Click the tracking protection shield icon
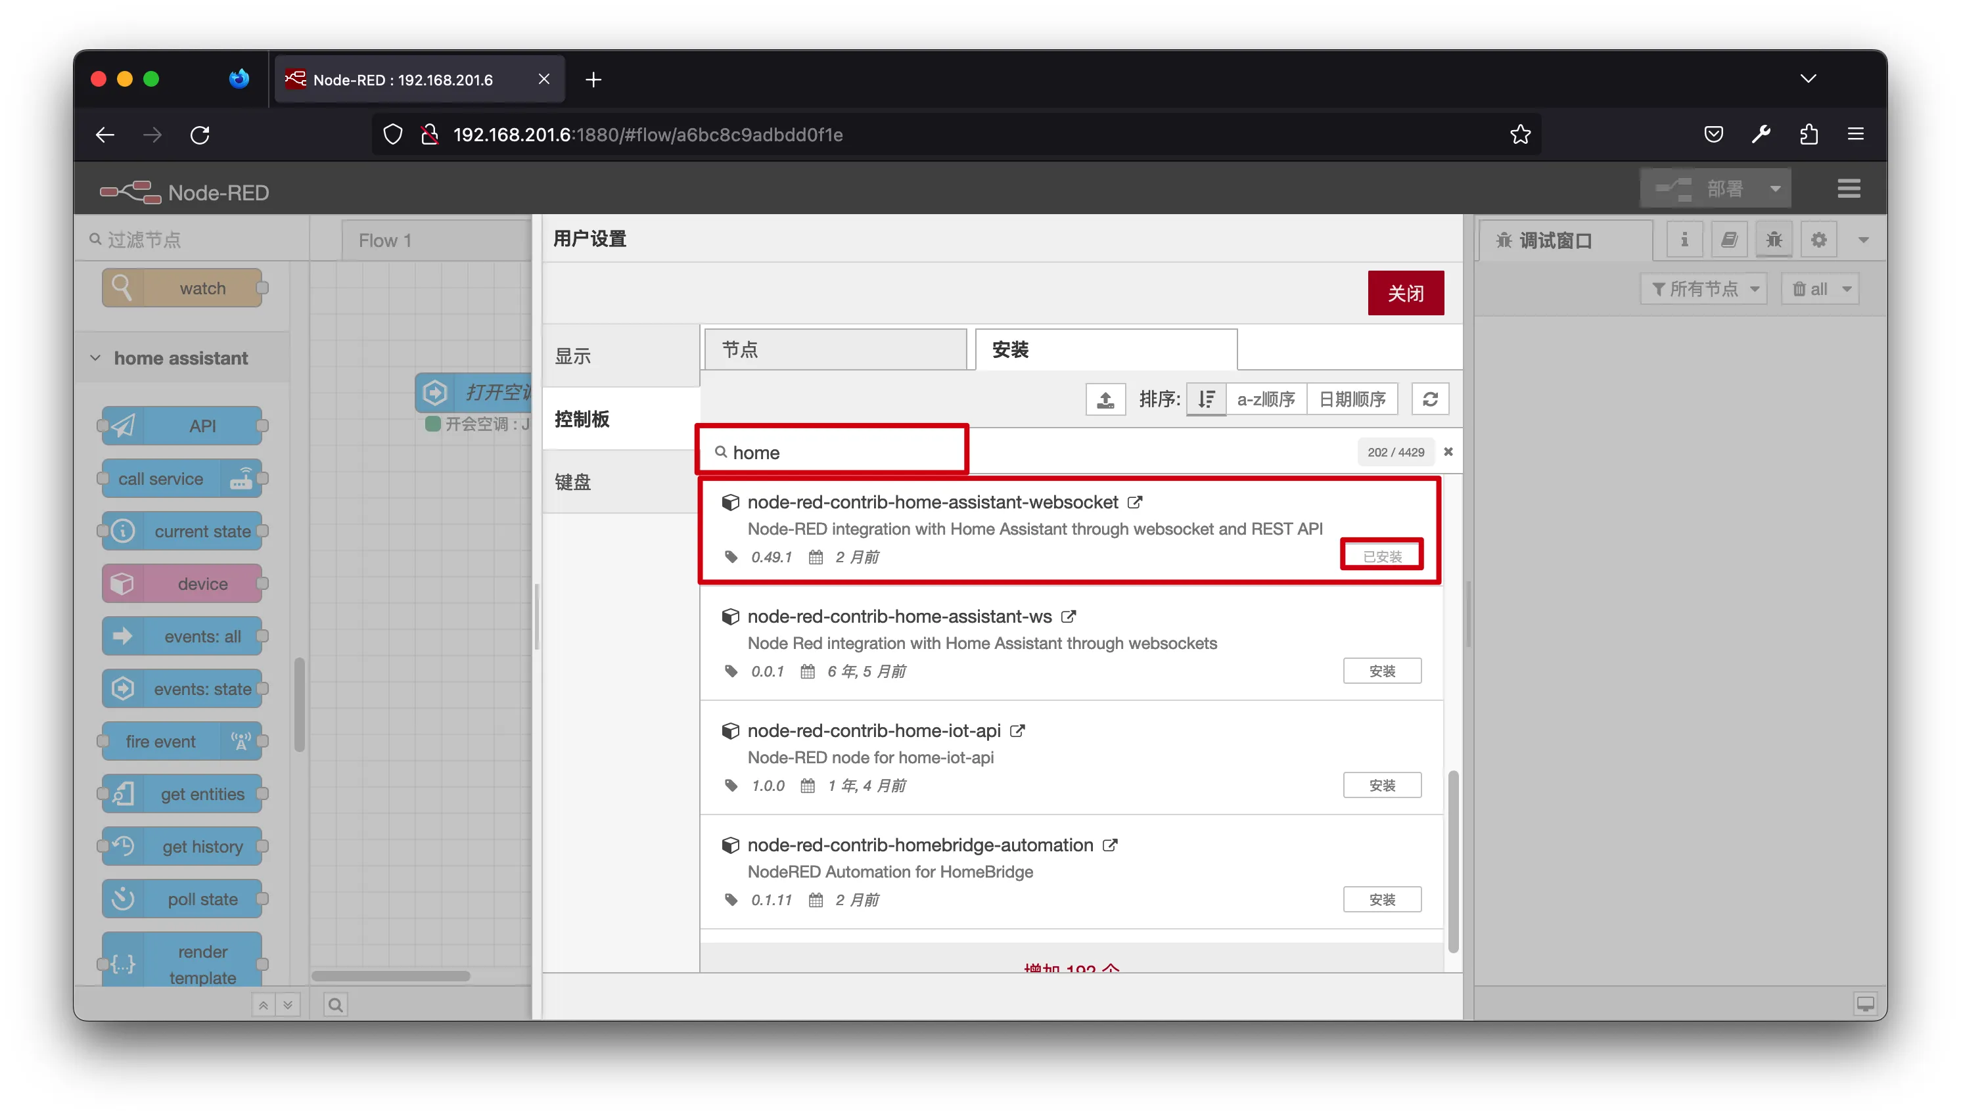 pyautogui.click(x=392, y=135)
